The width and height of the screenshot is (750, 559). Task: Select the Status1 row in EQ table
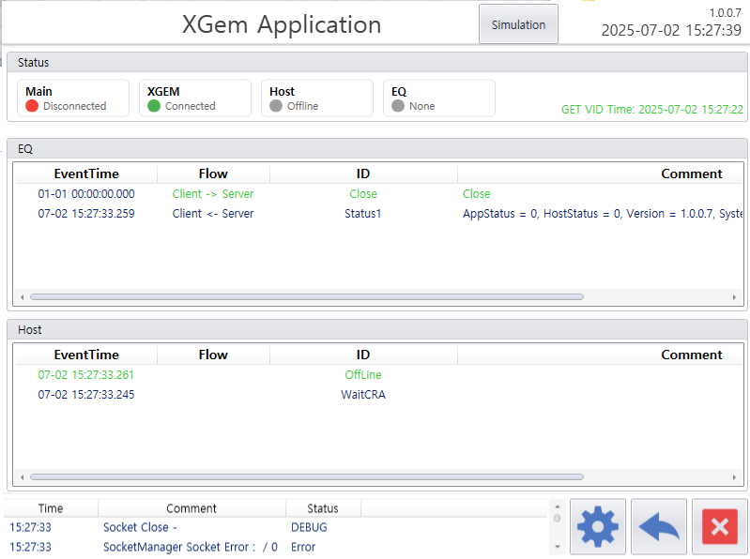363,214
